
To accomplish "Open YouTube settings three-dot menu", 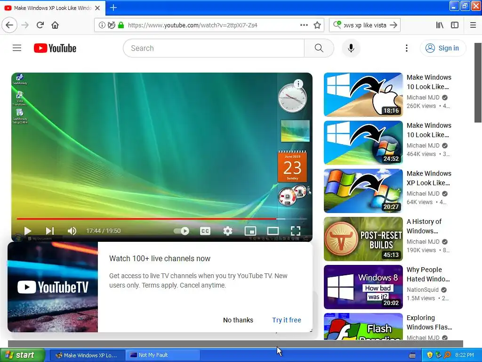I will click(406, 48).
